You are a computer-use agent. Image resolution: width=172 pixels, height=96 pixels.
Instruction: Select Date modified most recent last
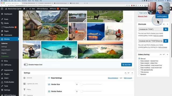[139, 67]
